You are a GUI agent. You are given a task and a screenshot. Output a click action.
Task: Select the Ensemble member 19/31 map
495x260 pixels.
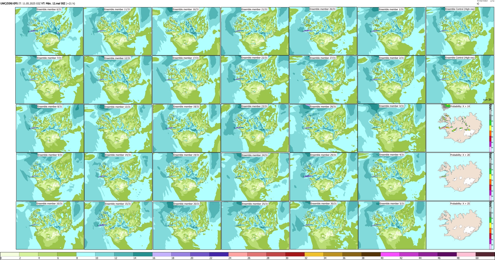pyautogui.click(x=187, y=177)
